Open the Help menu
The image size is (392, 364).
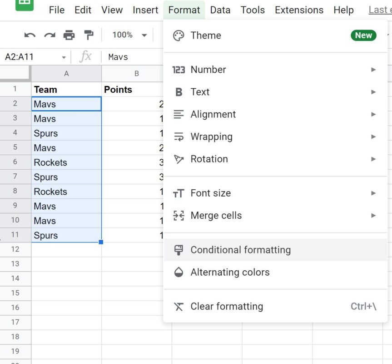coord(344,10)
